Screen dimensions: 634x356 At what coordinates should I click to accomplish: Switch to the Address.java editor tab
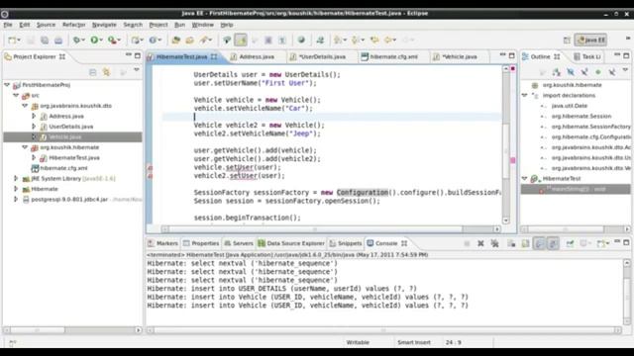[x=257, y=57]
